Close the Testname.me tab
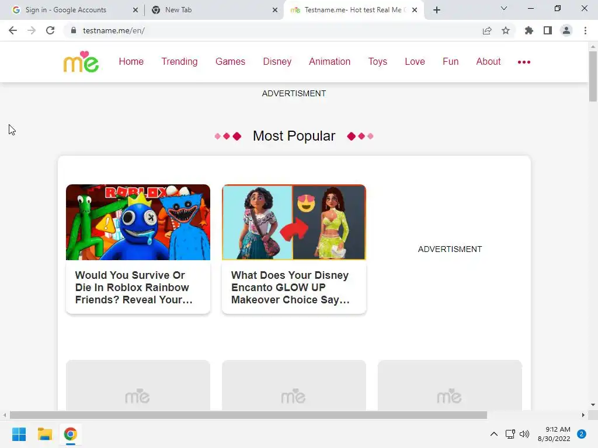The height and width of the screenshot is (448, 598). (x=415, y=10)
